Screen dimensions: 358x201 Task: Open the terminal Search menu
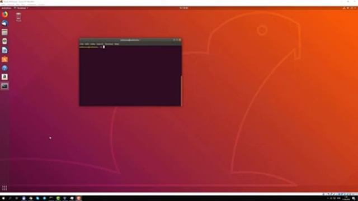[100, 44]
